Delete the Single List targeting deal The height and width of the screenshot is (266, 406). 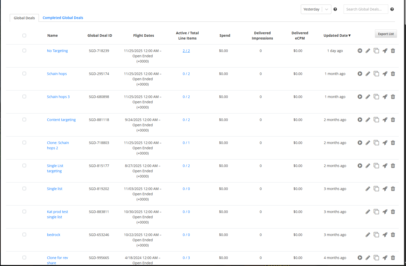(x=393, y=166)
